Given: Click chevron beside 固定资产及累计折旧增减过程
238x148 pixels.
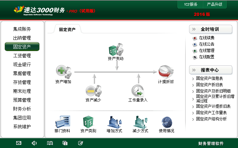Looking at the screenshot, I should [193, 99].
